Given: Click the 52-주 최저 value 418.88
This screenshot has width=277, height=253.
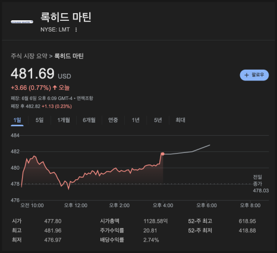Looking at the screenshot, I should [247, 230].
